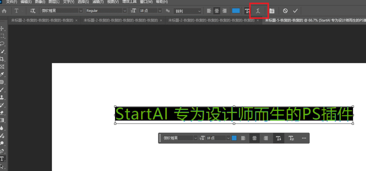Click color swatch in floating taskbar
The width and height of the screenshot is (366, 171).
point(234,138)
